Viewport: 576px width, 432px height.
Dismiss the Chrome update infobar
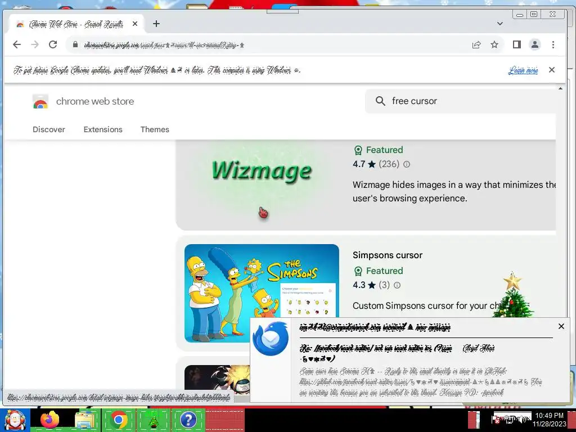pos(551,70)
